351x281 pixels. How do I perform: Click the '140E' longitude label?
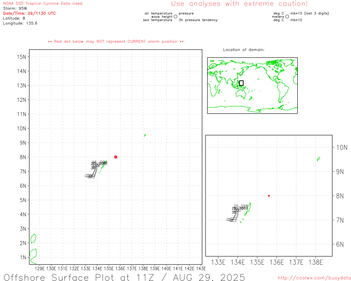pyautogui.click(x=166, y=268)
